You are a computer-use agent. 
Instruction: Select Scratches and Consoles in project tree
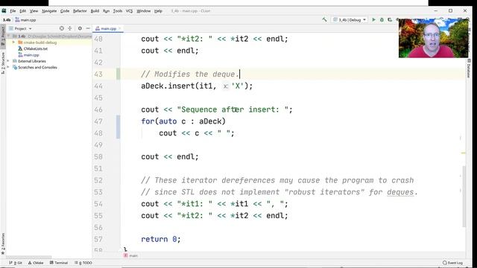pos(35,68)
